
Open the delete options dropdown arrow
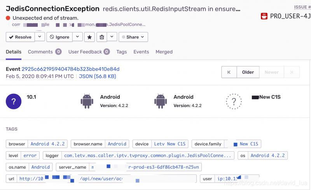point(112,37)
